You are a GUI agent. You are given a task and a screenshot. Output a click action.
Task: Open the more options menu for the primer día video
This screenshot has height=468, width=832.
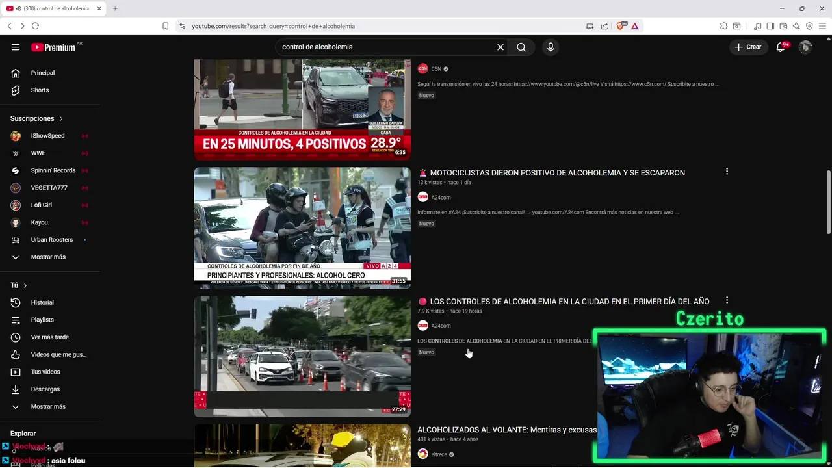pos(727,300)
